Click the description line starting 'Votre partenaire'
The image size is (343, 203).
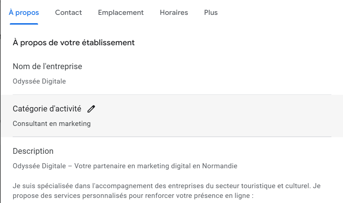(125, 166)
